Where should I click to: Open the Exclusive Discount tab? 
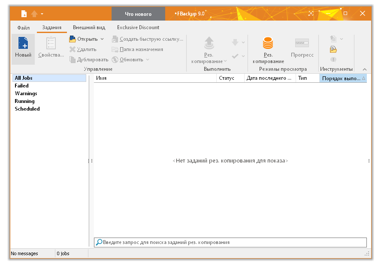pos(138,27)
